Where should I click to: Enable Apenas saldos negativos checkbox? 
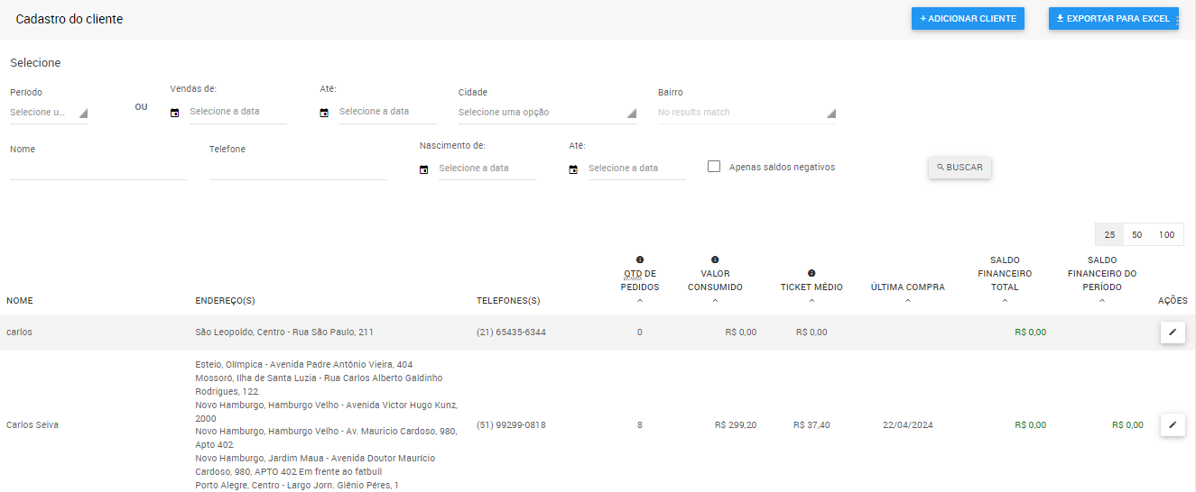click(x=714, y=167)
